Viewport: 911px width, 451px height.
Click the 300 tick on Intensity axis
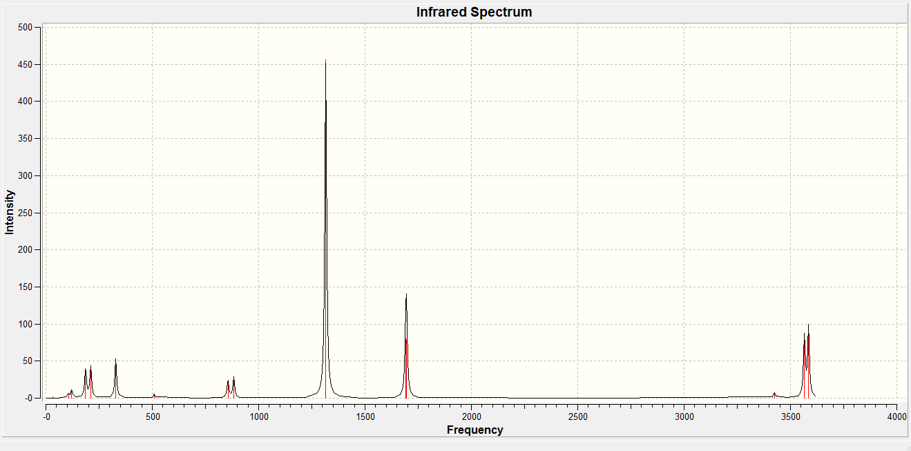[26, 175]
